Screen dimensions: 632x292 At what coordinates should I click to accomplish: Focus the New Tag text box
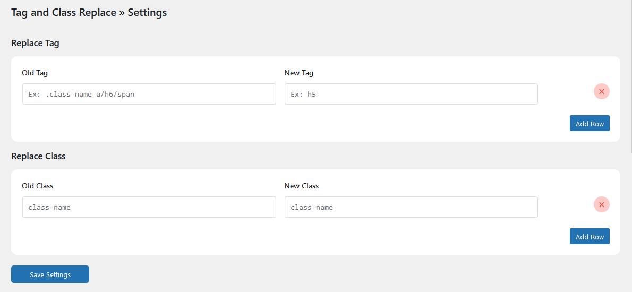point(411,94)
